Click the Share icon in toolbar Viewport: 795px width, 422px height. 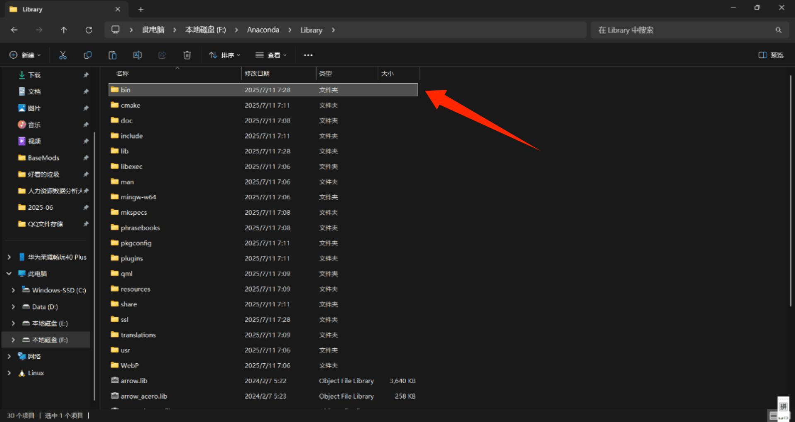(162, 55)
